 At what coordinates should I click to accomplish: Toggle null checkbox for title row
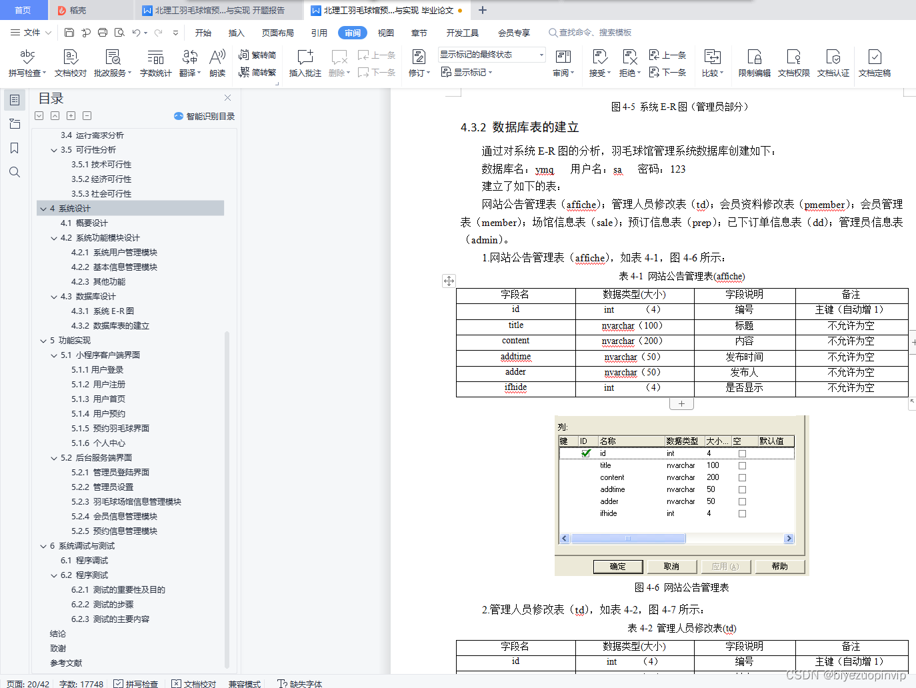coord(742,465)
